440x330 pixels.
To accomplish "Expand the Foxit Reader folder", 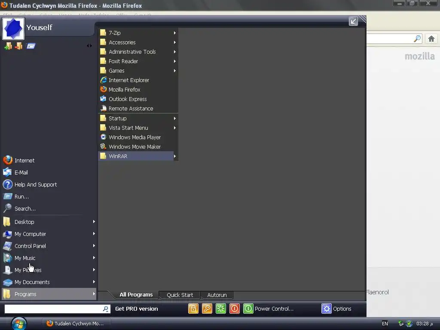I will pos(138,61).
